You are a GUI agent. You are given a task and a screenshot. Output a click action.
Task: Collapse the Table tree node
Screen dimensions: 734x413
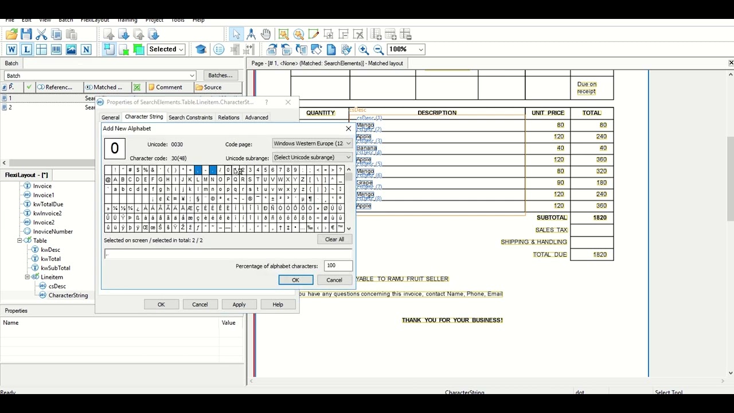(19, 241)
